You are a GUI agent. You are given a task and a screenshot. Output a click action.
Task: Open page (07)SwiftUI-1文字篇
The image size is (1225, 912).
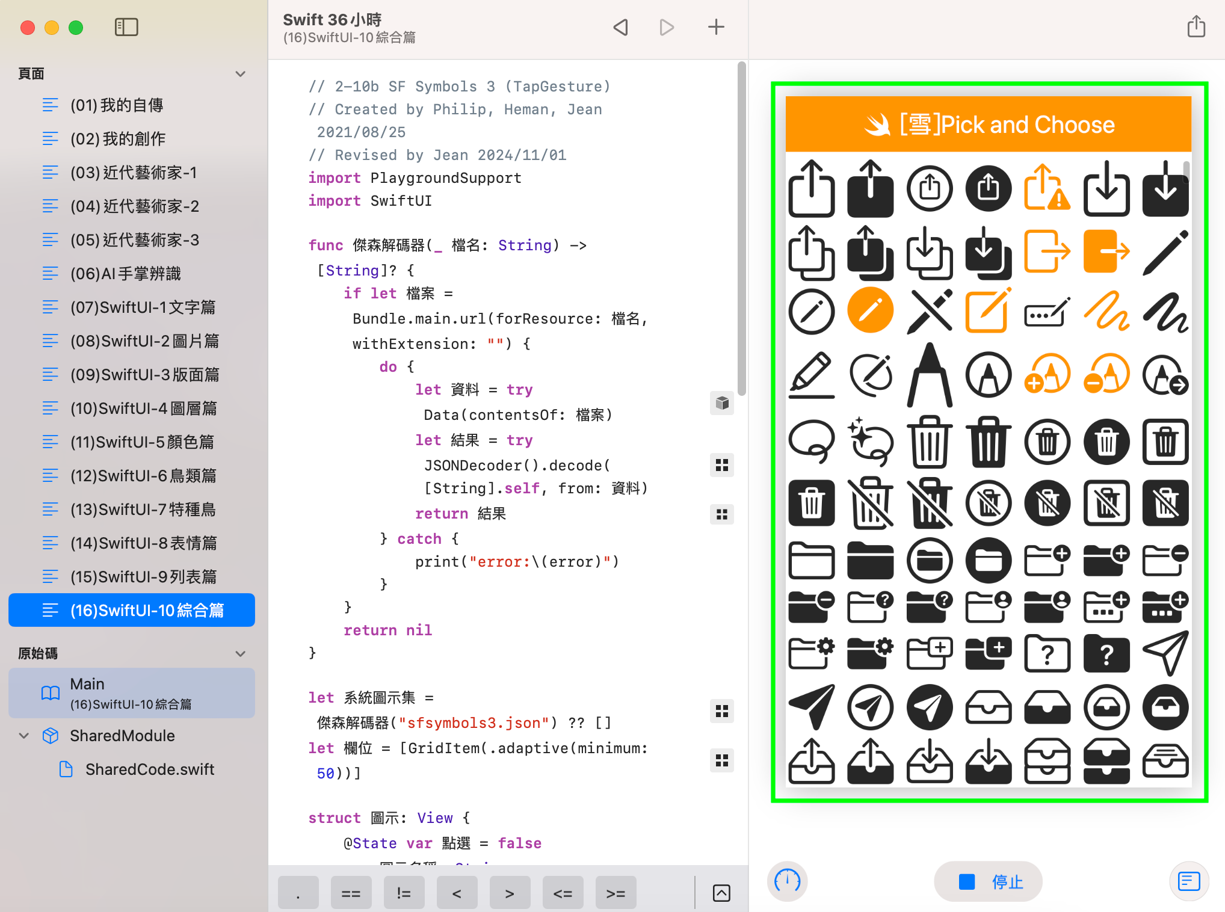[143, 307]
